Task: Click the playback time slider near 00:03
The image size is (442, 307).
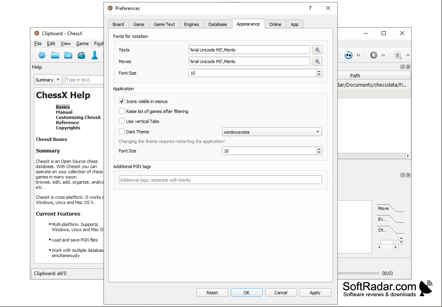Action: click(359, 273)
